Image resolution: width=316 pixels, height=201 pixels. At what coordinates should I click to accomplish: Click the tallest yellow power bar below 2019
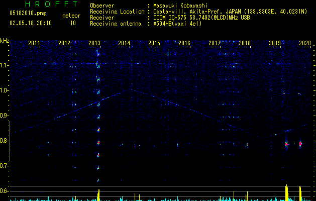287,193
